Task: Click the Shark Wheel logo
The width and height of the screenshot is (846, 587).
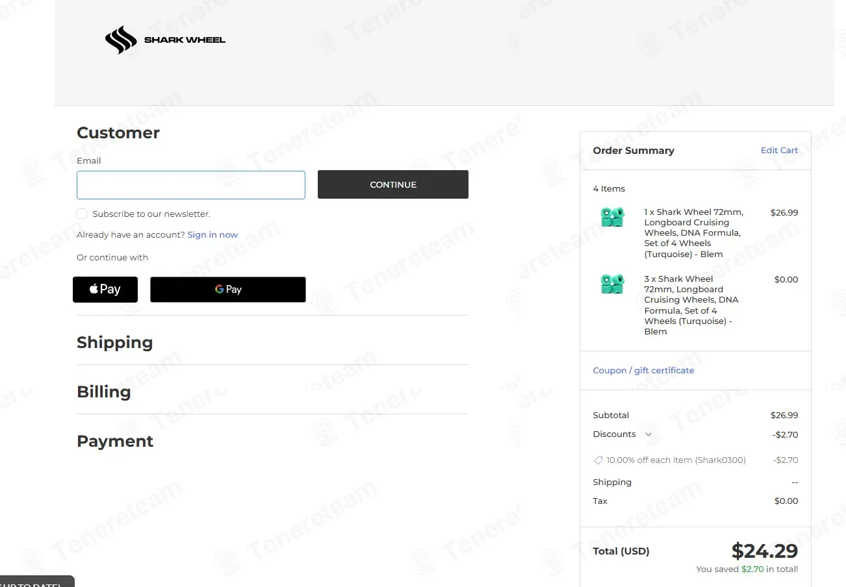Action: tap(165, 40)
